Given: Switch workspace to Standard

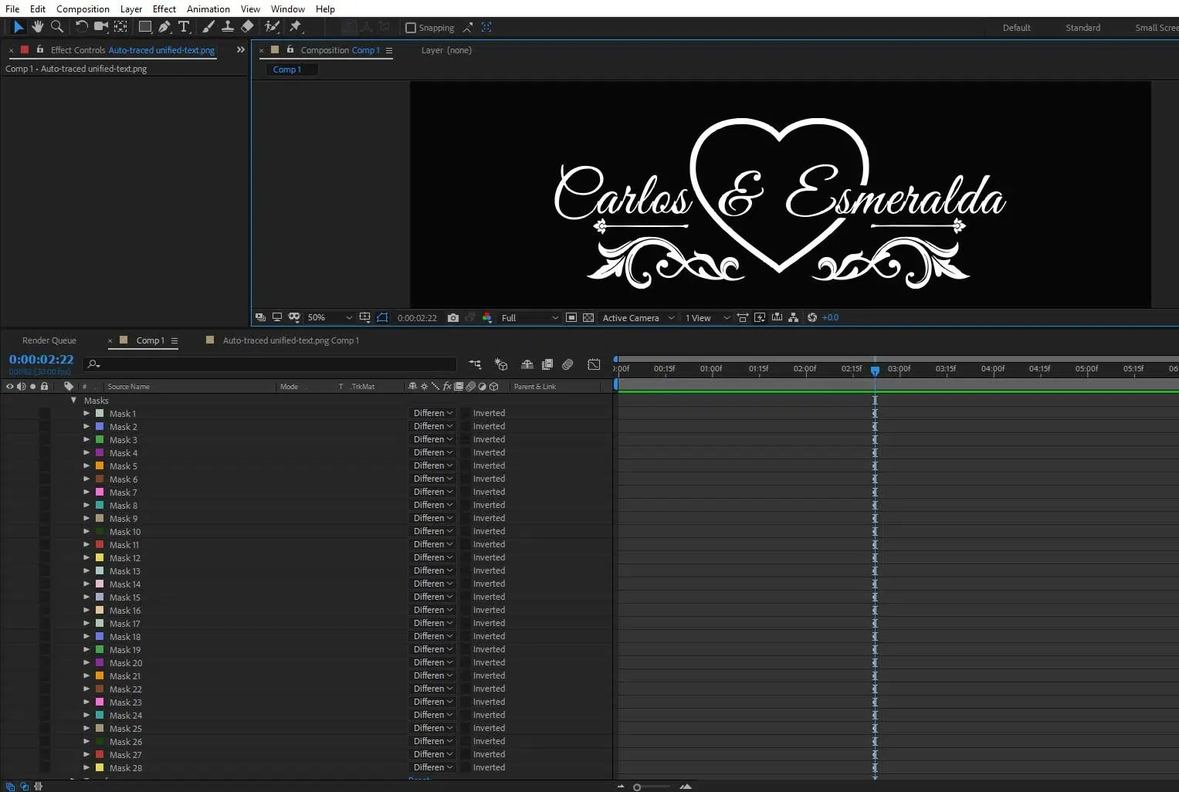Looking at the screenshot, I should (1082, 27).
